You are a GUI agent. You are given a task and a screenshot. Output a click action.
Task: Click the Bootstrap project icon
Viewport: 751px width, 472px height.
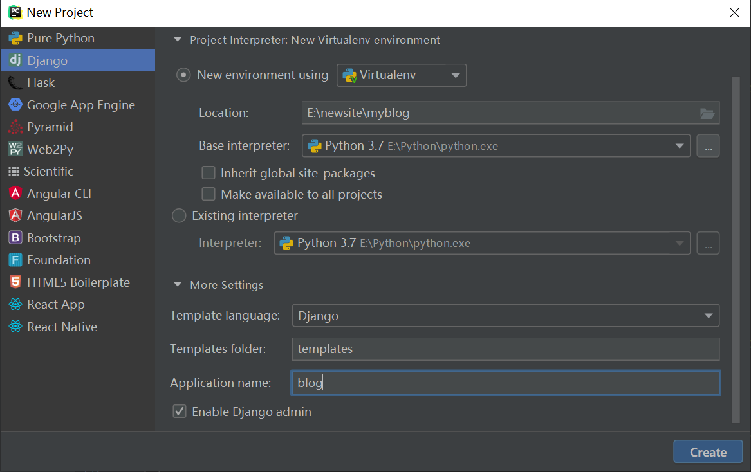point(15,238)
